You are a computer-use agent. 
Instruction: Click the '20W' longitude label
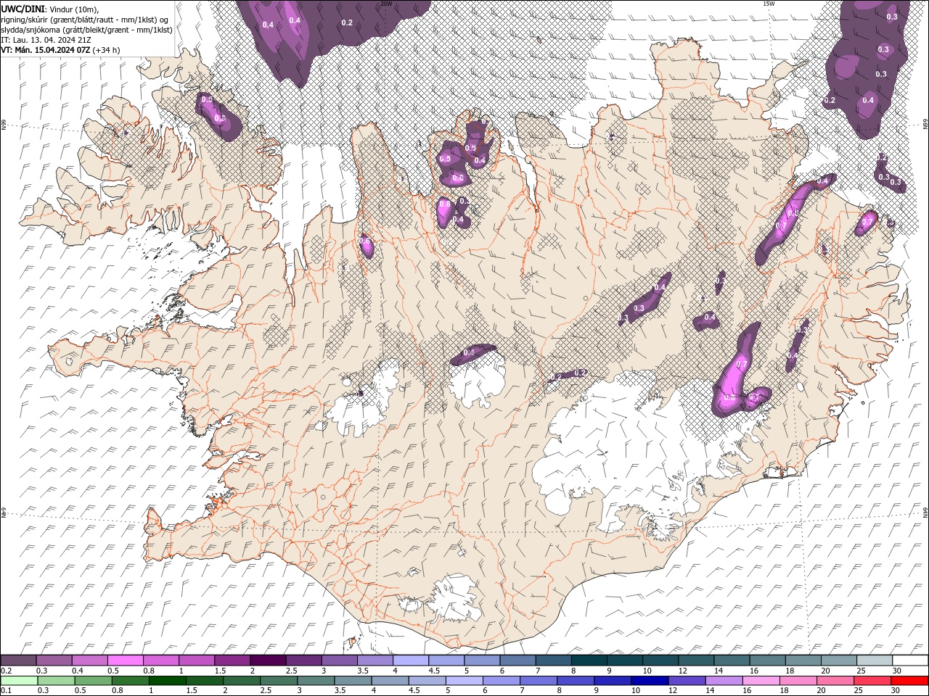click(x=386, y=4)
